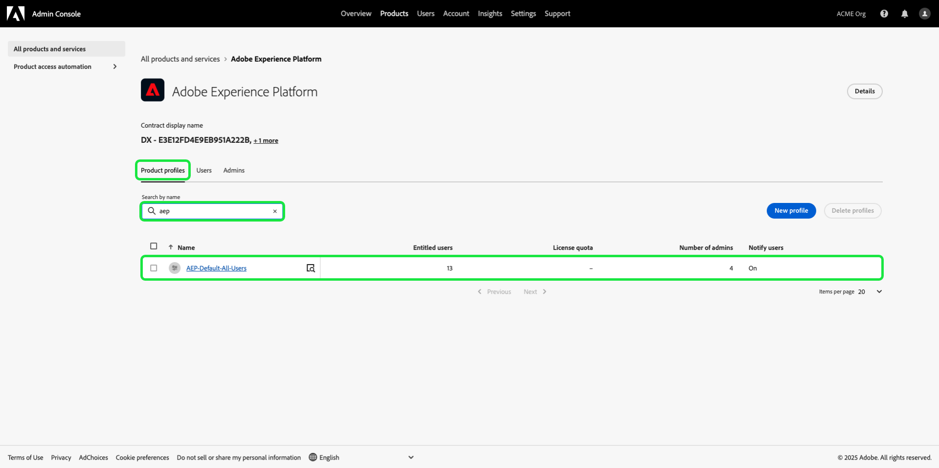
Task: Open the Items per page dropdown
Action: click(879, 291)
